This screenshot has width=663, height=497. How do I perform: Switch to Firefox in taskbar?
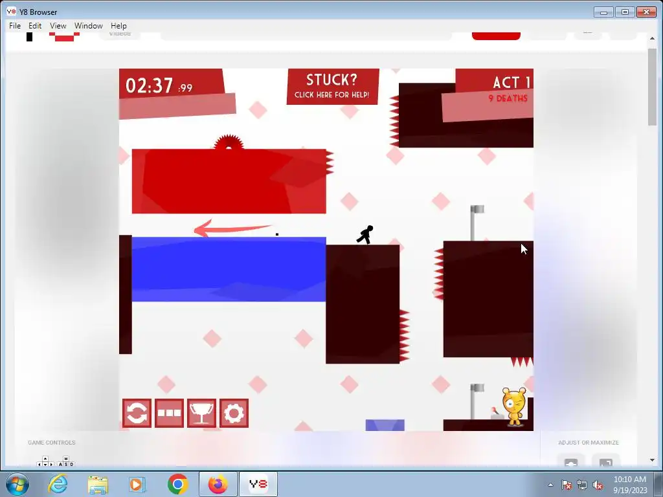[218, 484]
